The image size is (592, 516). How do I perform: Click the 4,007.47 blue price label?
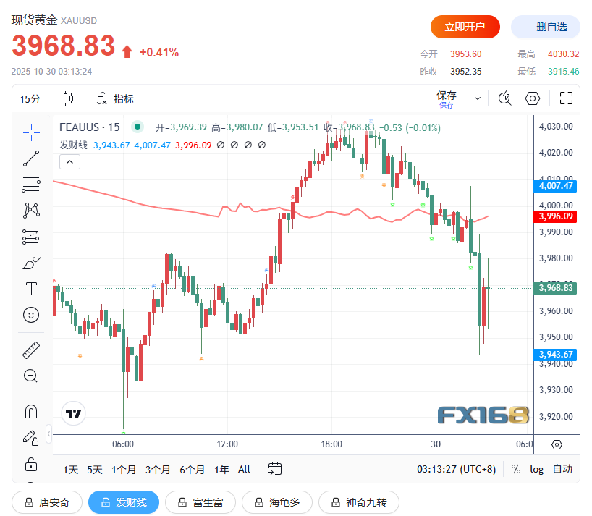click(x=555, y=186)
